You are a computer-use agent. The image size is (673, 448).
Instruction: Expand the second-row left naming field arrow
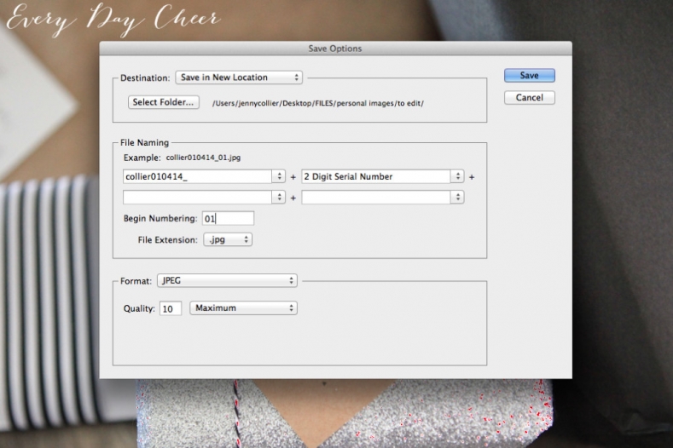pyautogui.click(x=278, y=197)
